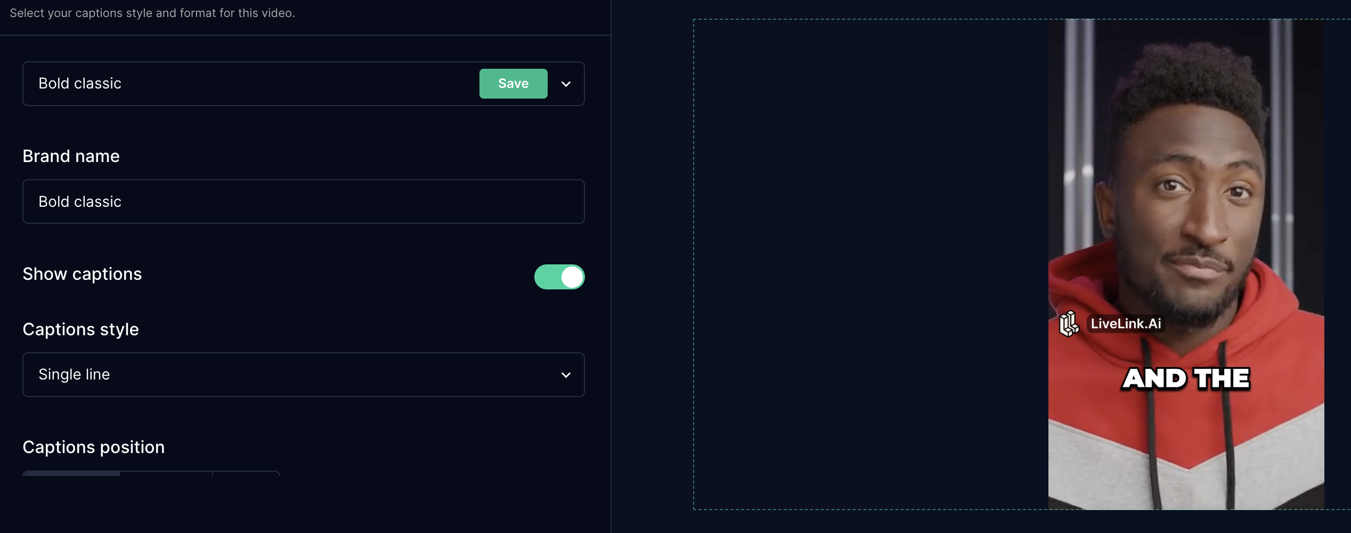
Task: Click the Captions style heading
Action: [x=81, y=329]
